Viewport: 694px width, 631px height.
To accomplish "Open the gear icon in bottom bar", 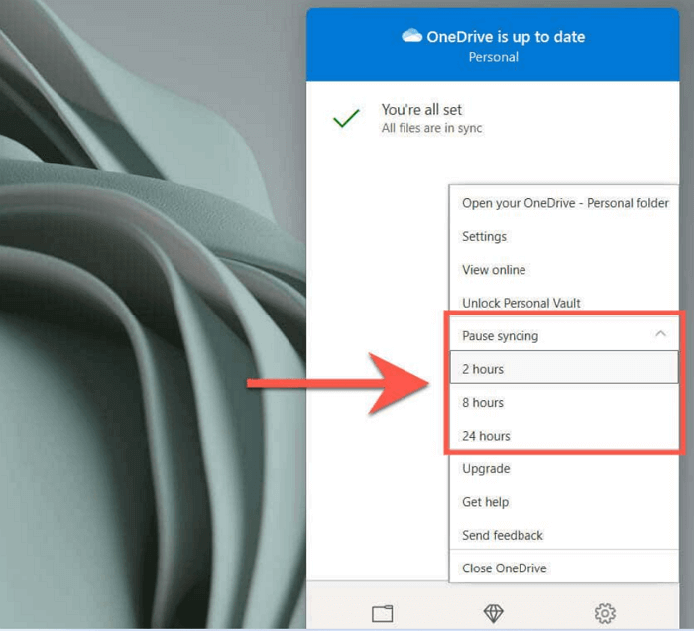I will [605, 613].
